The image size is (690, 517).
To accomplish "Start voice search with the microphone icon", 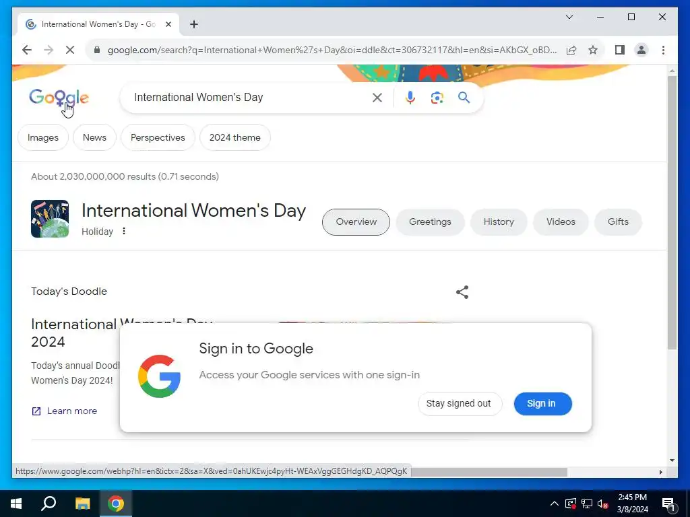I will point(410,98).
